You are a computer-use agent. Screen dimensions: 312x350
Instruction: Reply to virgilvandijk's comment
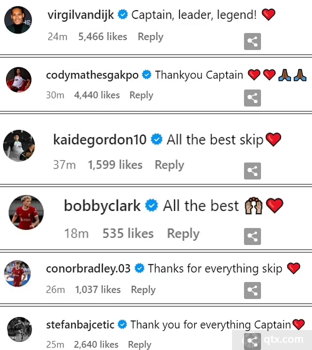pyautogui.click(x=150, y=37)
